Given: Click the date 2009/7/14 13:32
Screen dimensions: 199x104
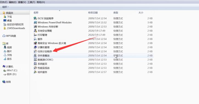Looking at the screenshot, I should (x=97, y=23).
